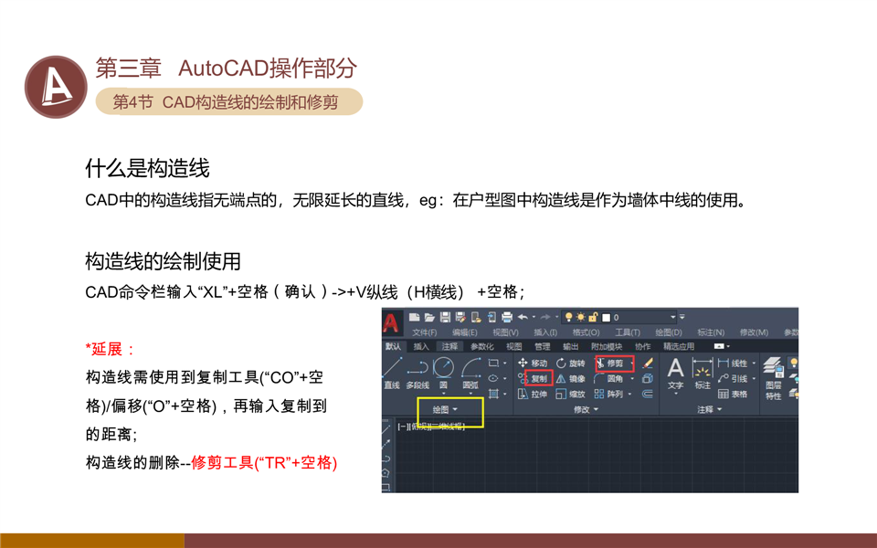Image resolution: width=877 pixels, height=548 pixels.
Task: Open the layer 0 dropdown list
Action: [x=673, y=317]
